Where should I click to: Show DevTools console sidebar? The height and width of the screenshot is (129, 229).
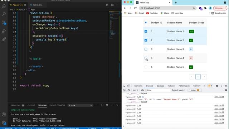click(124, 90)
